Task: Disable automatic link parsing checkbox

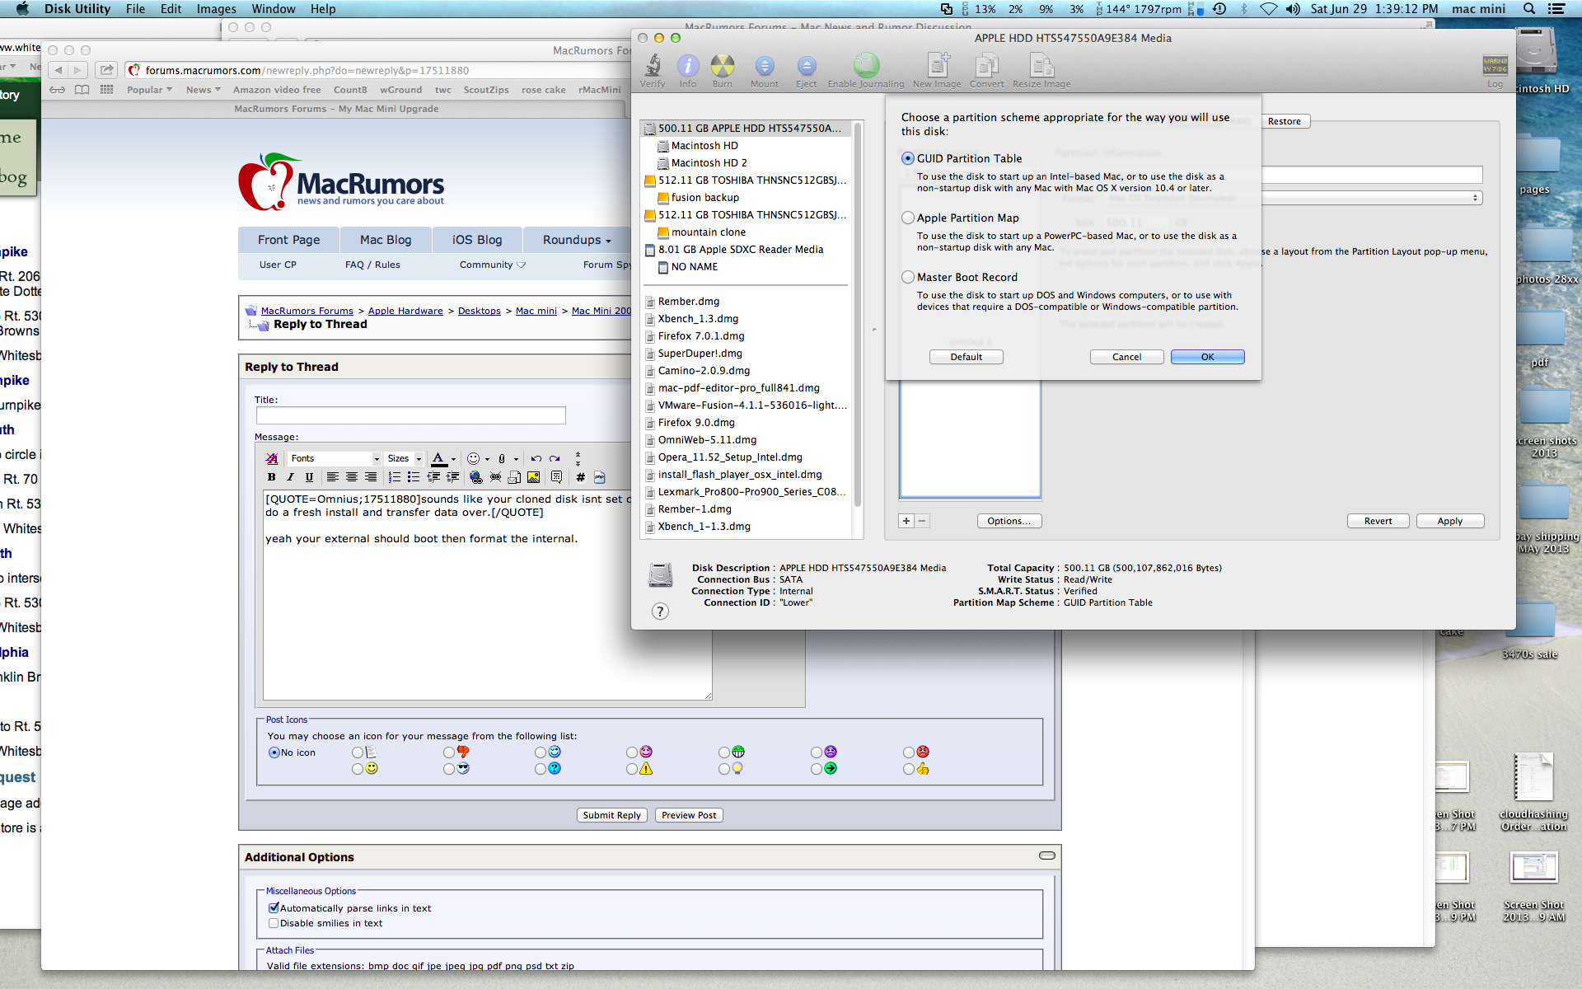Action: pos(274,907)
